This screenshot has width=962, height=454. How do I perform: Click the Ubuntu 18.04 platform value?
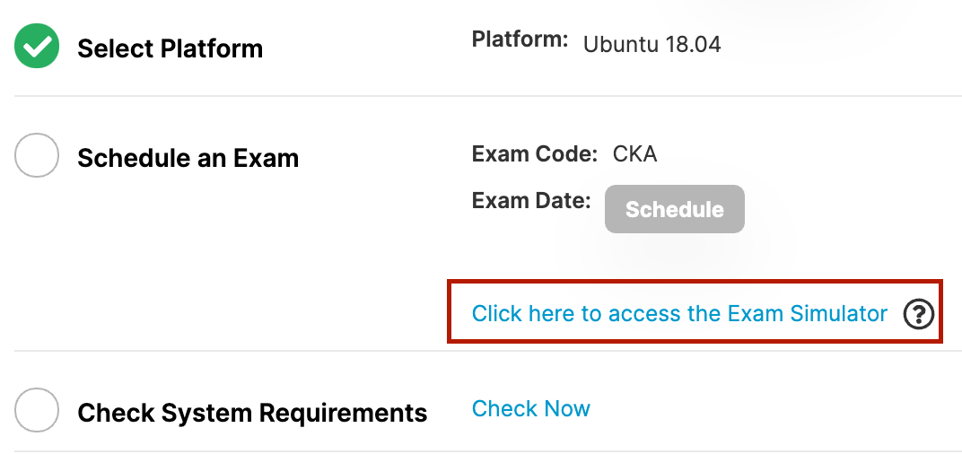[x=652, y=44]
